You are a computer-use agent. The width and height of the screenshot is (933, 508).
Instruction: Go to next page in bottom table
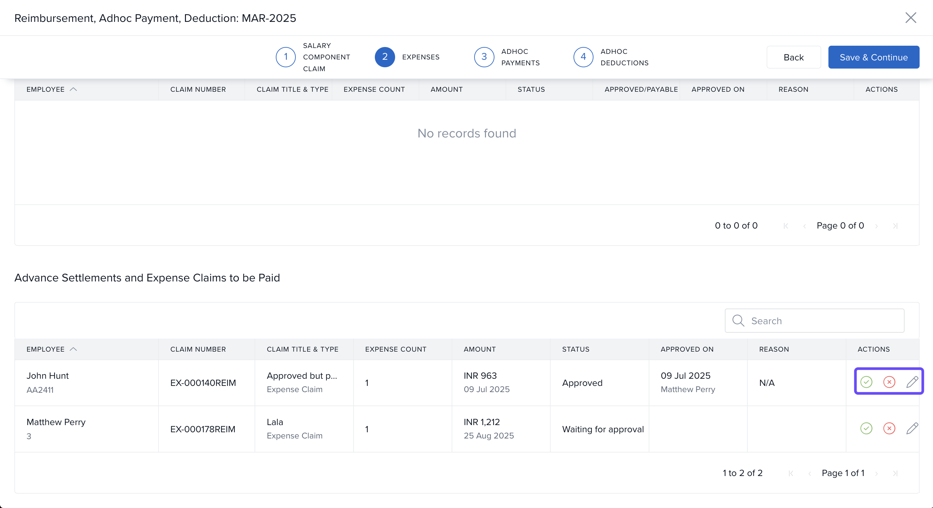coord(876,473)
